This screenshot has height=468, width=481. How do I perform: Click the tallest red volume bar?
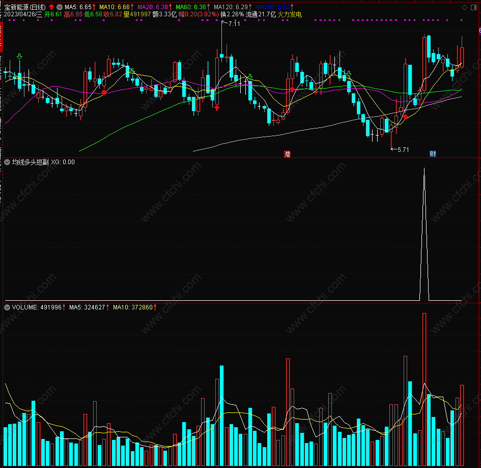click(x=425, y=389)
